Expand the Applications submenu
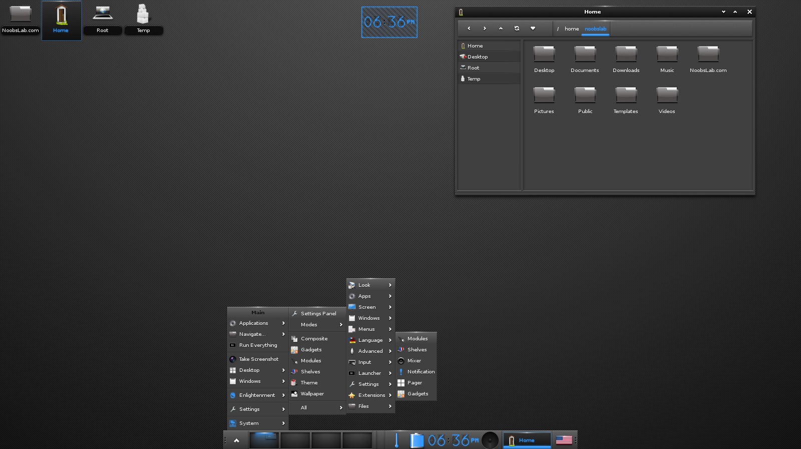 [258, 323]
